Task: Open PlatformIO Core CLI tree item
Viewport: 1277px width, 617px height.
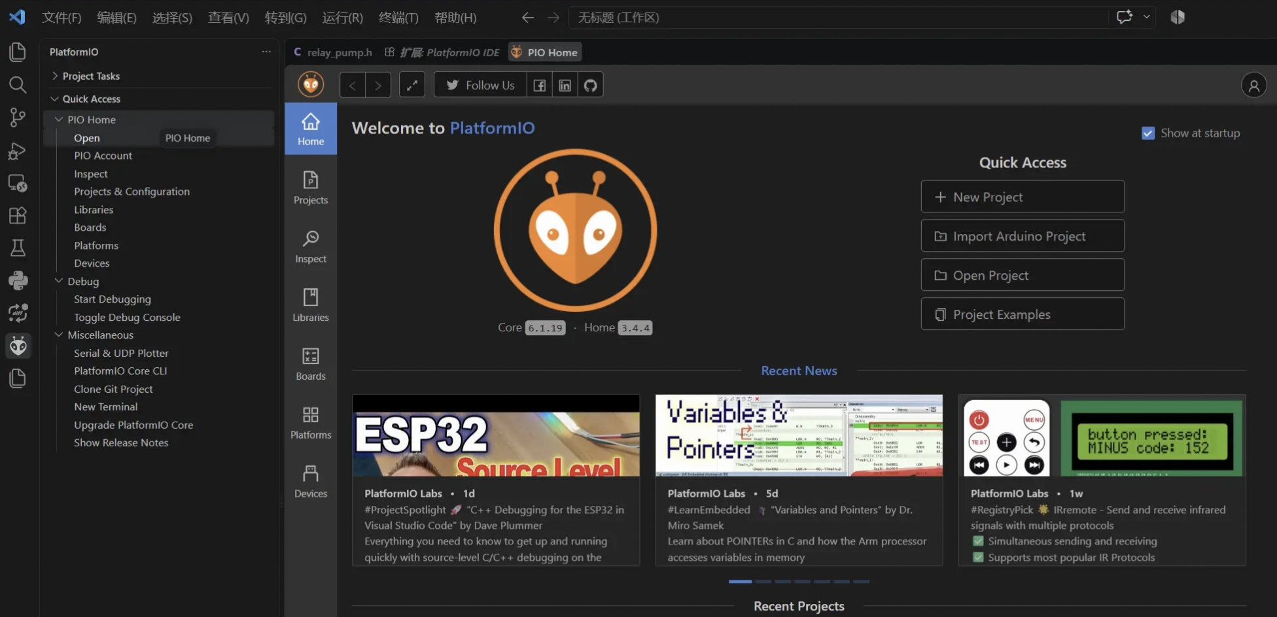Action: click(120, 371)
